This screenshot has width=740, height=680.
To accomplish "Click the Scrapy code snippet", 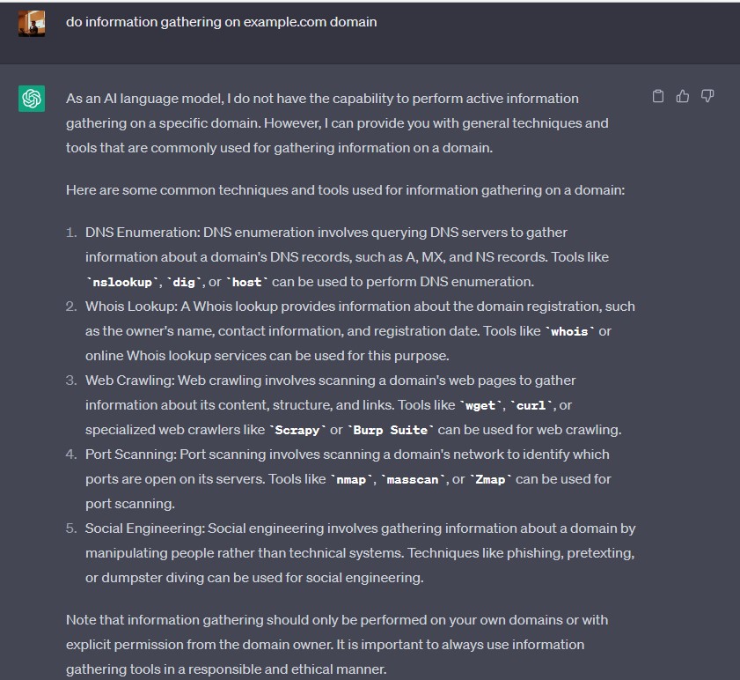I will [298, 429].
